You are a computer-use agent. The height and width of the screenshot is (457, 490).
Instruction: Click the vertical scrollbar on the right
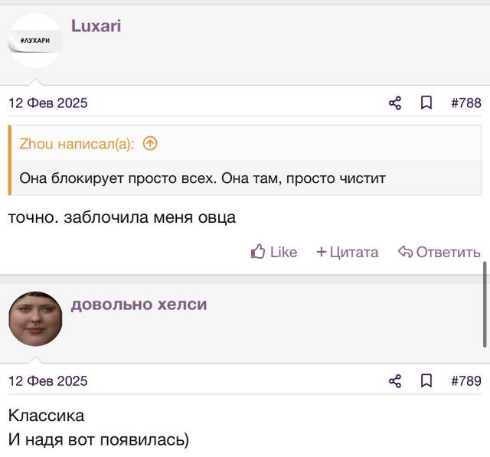coord(485,305)
